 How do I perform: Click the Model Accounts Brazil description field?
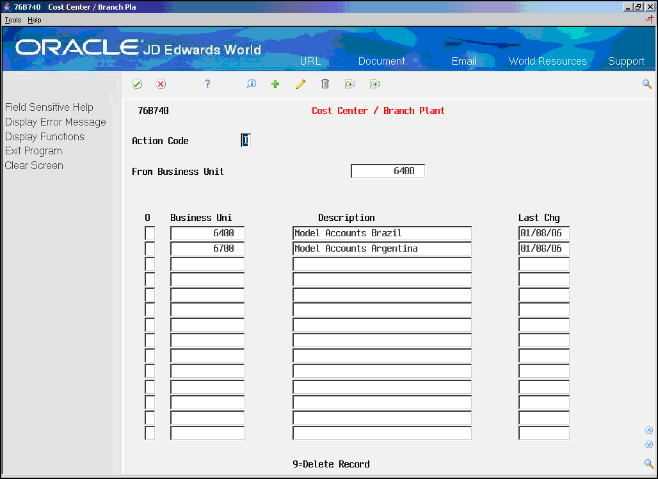click(382, 233)
